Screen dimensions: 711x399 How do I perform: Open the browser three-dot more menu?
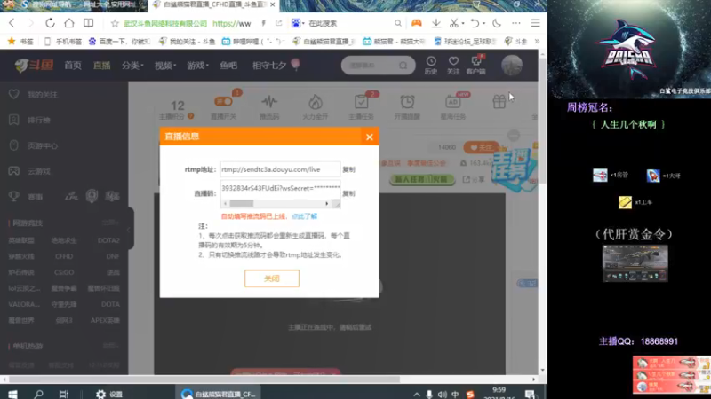[x=516, y=23]
